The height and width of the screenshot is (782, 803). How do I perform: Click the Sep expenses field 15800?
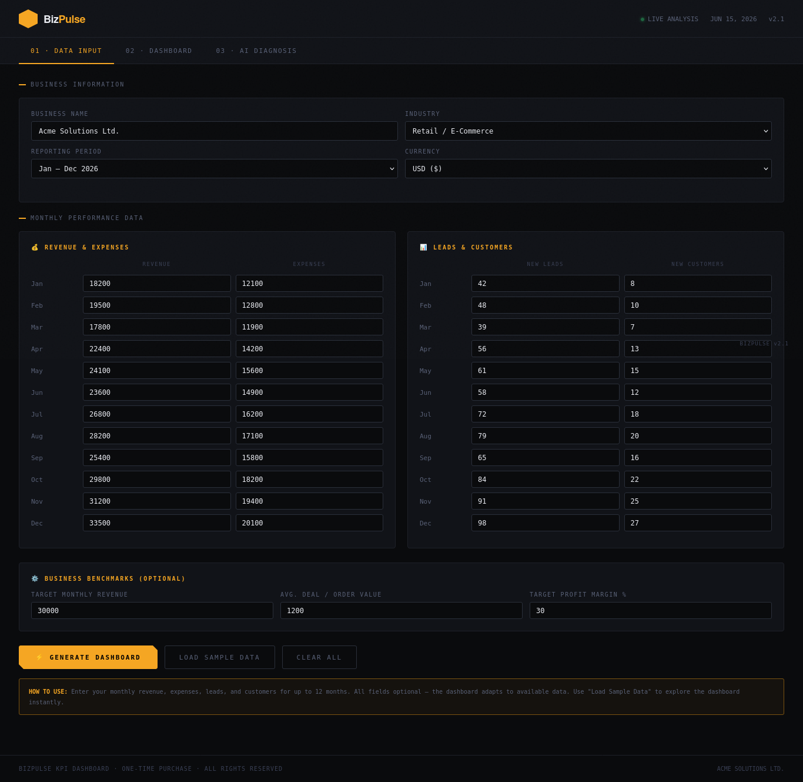(309, 458)
